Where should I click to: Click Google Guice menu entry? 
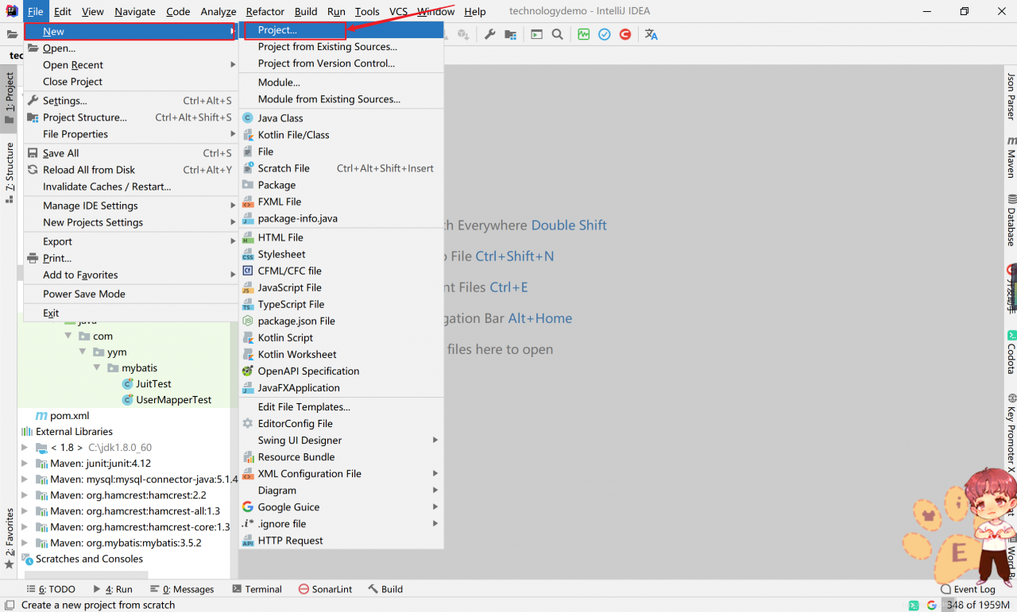[342, 506]
